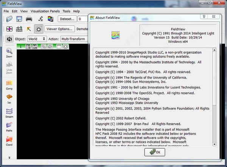This screenshot has width=227, height=167.
Task: Toggle the pressed outline button beside Viewer Options
Action: [38, 29]
